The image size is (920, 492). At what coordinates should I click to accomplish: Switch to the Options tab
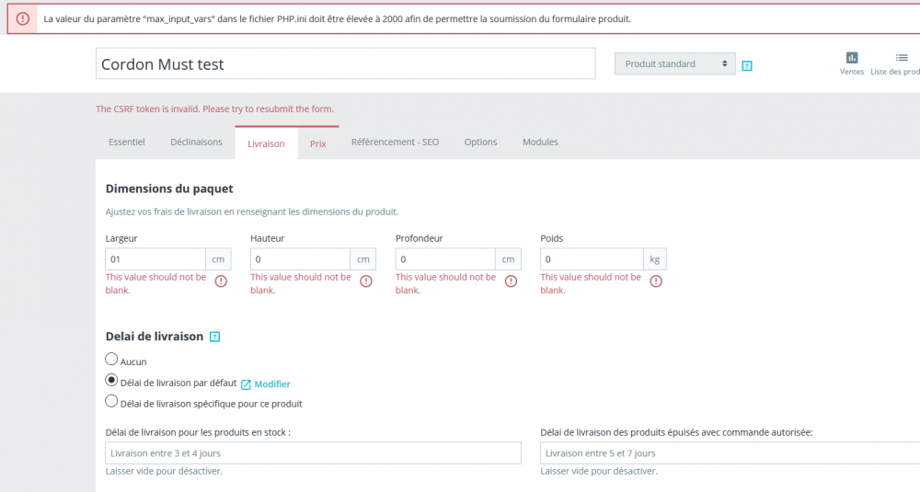[480, 142]
